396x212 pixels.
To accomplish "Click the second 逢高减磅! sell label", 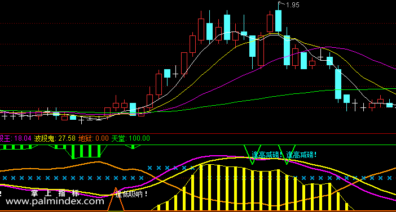I will tap(301, 155).
